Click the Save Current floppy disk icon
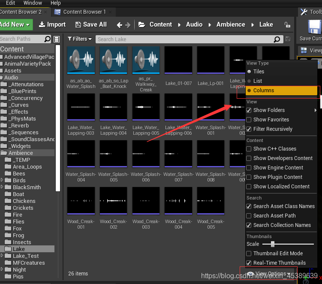322x284 pixels. (x=315, y=27)
